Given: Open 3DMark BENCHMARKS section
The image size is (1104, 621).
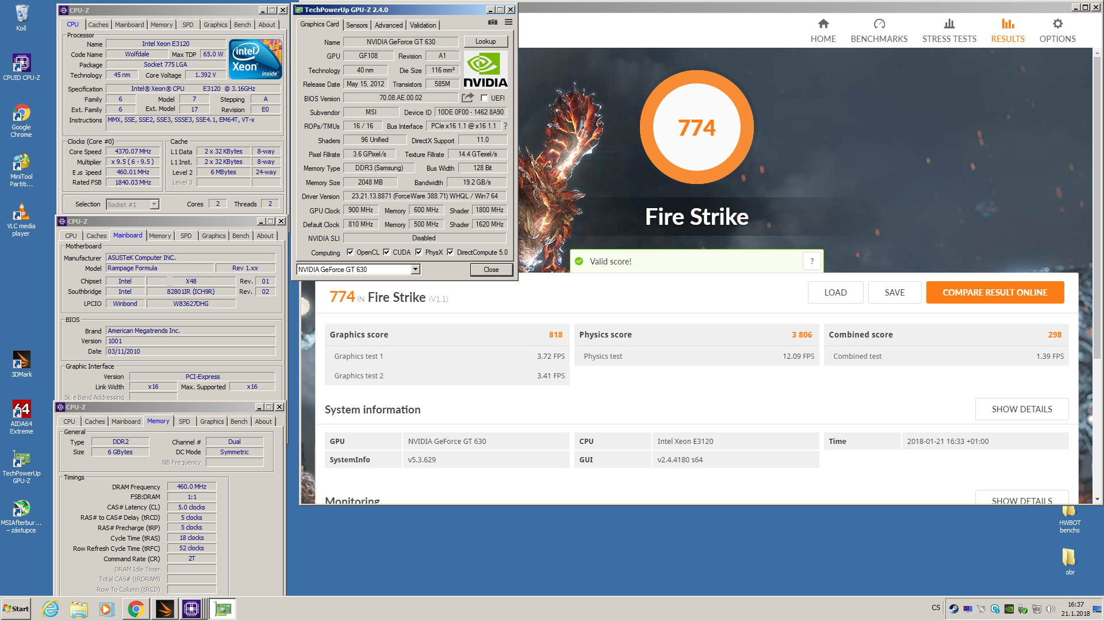Looking at the screenshot, I should coord(879,30).
